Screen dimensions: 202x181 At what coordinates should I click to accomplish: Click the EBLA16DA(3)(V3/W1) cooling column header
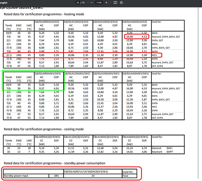[135, 137]
